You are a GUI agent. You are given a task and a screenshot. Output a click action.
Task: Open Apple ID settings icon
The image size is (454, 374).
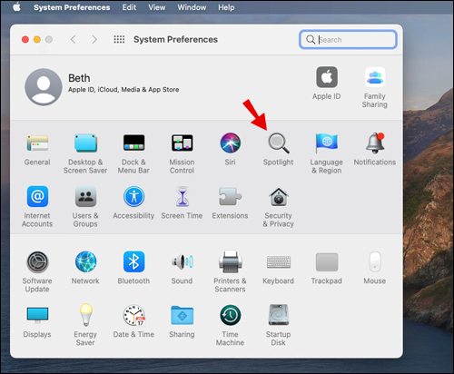[x=327, y=77]
